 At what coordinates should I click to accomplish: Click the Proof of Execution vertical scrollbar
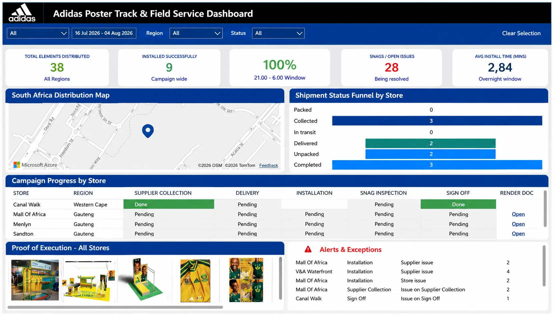click(x=280, y=278)
